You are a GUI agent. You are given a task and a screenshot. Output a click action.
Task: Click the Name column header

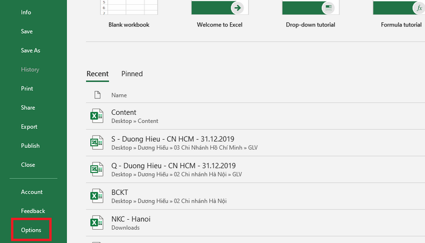(119, 95)
